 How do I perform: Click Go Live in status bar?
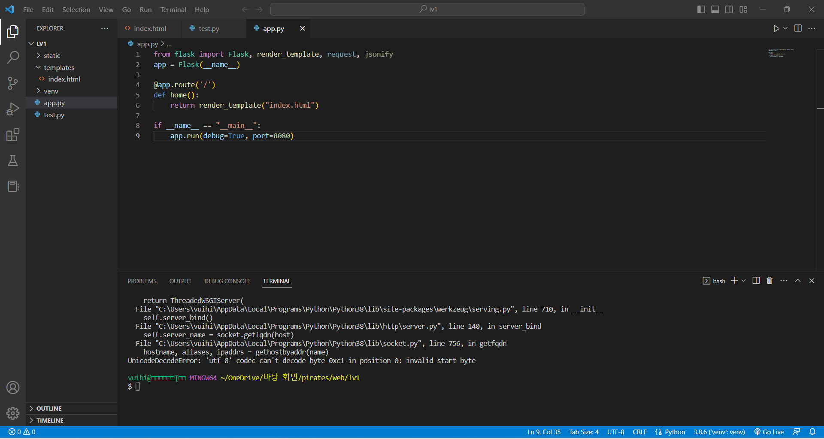click(x=769, y=432)
